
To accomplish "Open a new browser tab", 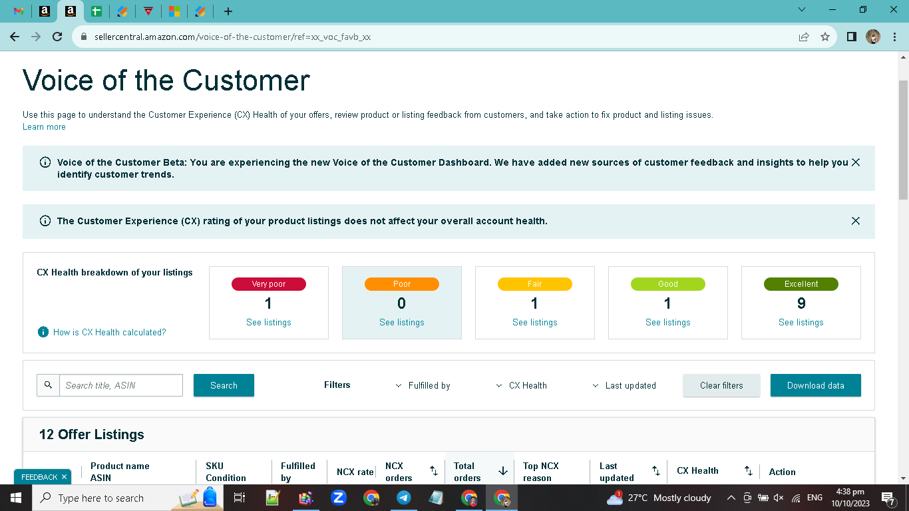I will 228,11.
